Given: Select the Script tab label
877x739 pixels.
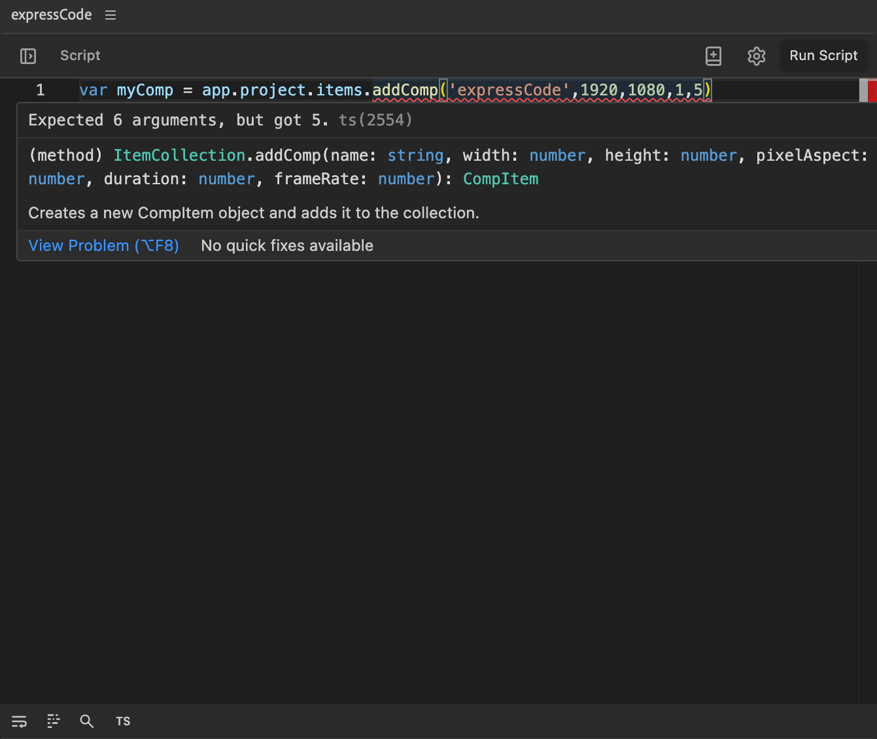Looking at the screenshot, I should point(80,56).
